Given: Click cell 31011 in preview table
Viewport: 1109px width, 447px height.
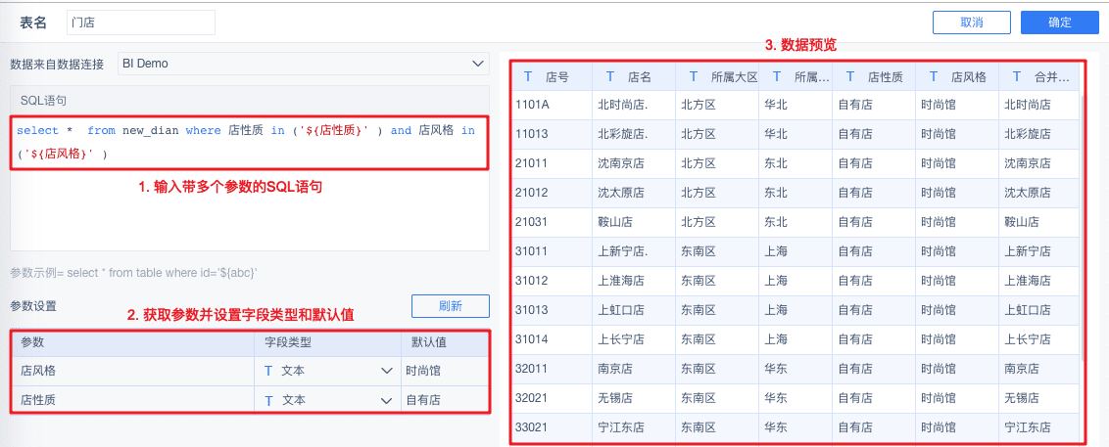Looking at the screenshot, I should (551, 251).
